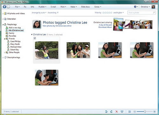The image size is (159, 115).
Task: Collapse the Christina Lee photo group
Action: pyautogui.click(x=32, y=35)
